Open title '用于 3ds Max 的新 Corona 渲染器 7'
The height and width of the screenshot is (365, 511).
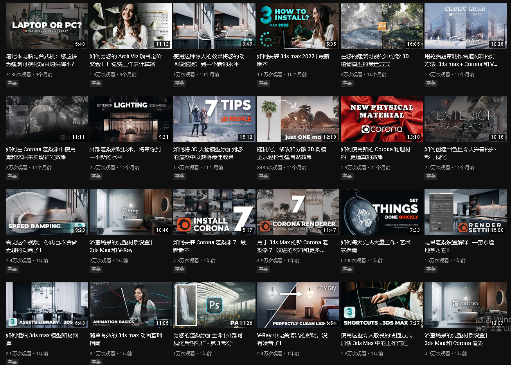[x=292, y=246]
